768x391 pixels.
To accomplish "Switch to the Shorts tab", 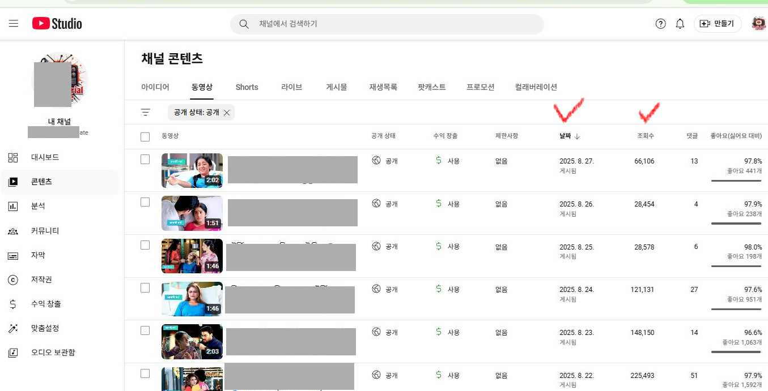I will [x=247, y=87].
